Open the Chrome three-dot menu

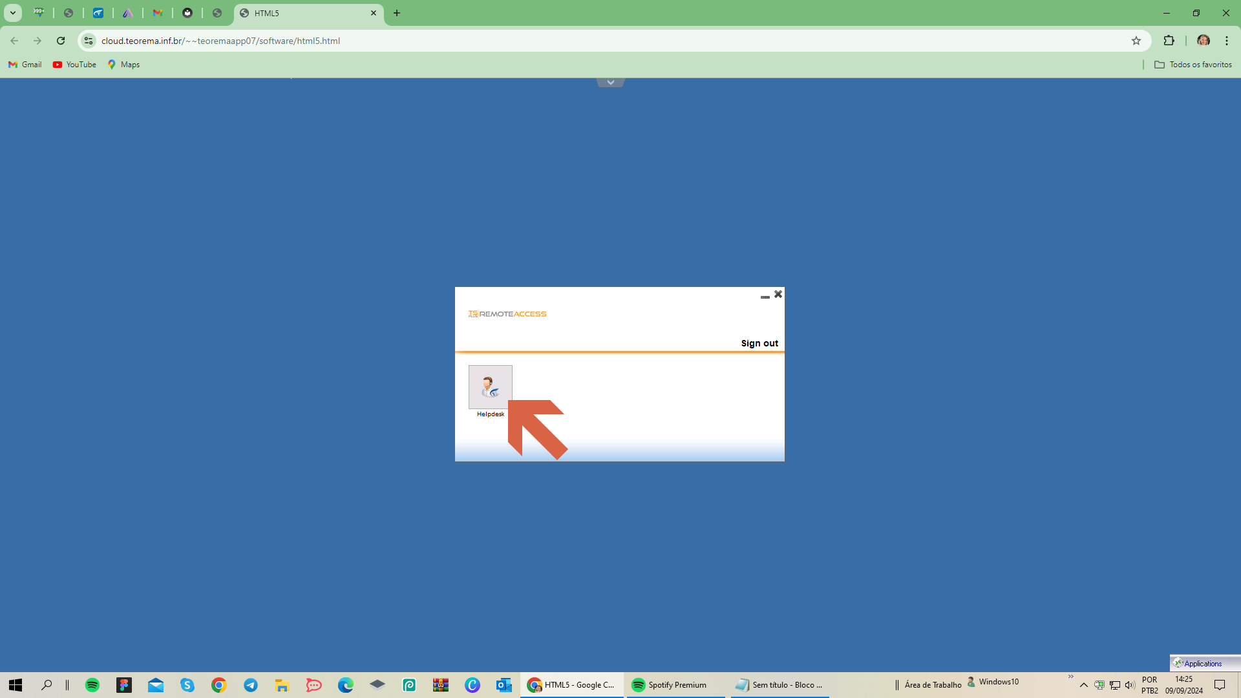coord(1227,41)
